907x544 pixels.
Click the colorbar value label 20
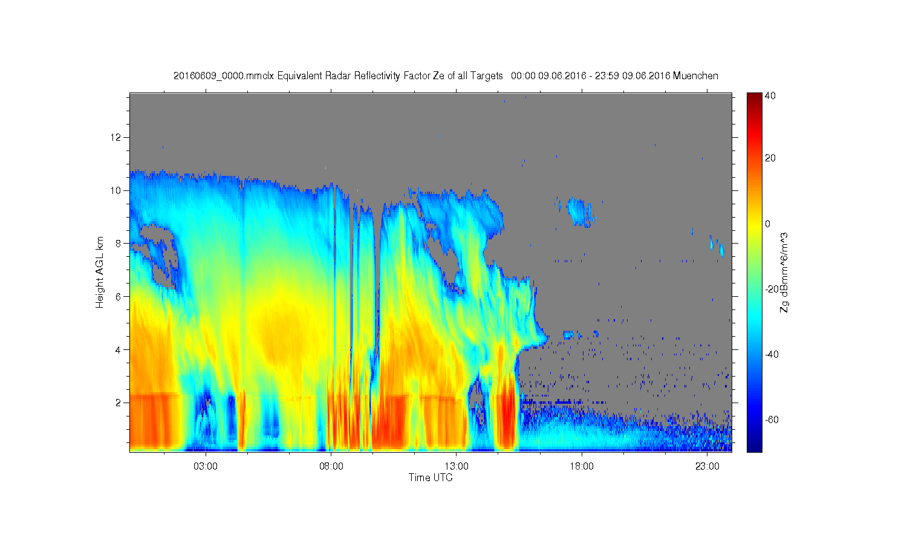click(770, 158)
